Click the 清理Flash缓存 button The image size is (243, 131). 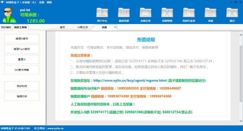pyautogui.click(x=22, y=49)
